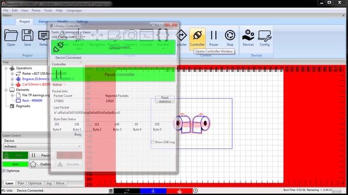348x195 pixels.
Task: Click the circled arrow icon in status bar
Action: tap(196, 191)
